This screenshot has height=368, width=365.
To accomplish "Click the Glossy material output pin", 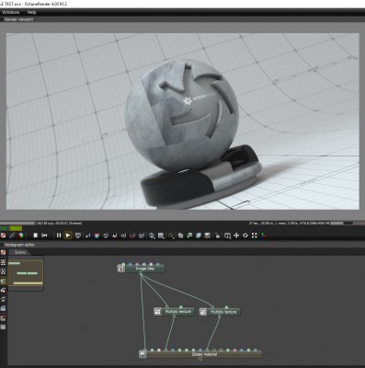I will pos(200,359).
